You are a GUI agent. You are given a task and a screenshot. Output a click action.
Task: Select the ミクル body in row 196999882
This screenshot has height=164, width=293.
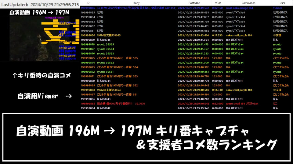(x=100, y=26)
